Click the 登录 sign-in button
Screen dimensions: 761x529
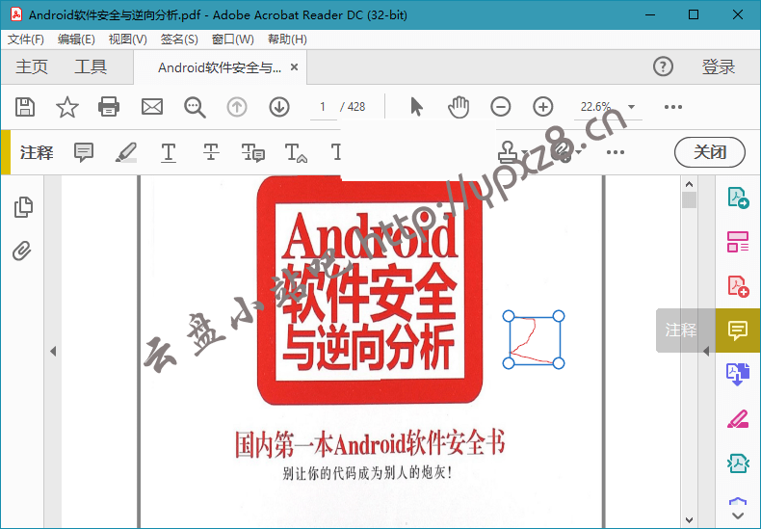[719, 66]
